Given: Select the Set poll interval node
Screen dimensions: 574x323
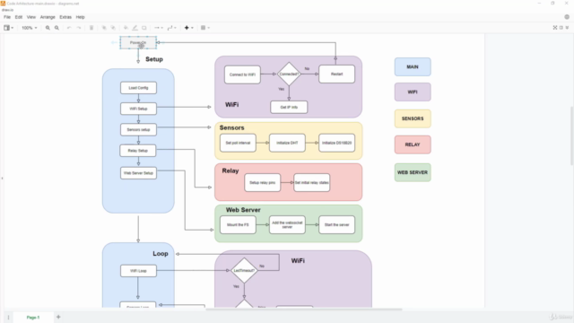Looking at the screenshot, I should coord(238,143).
